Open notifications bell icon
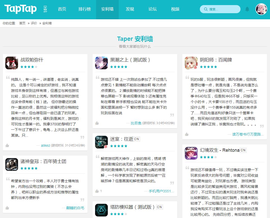 tap(247, 9)
